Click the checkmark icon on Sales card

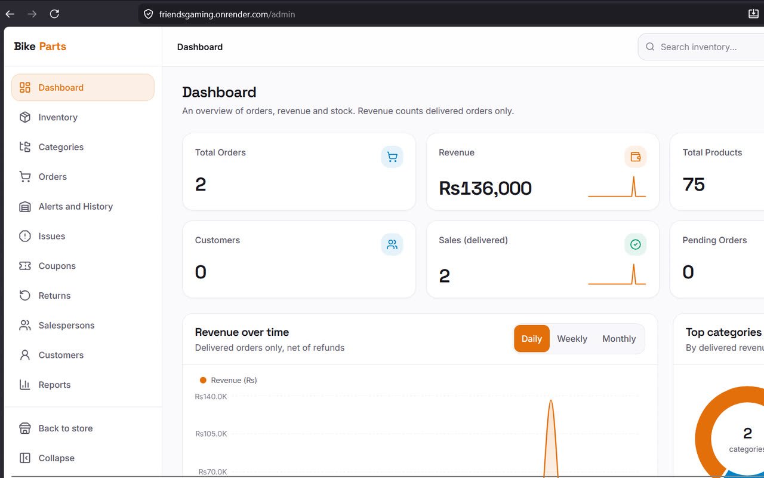(636, 244)
